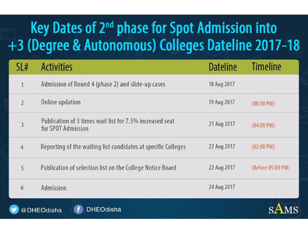Click the SL# column header
Image resolution: width=308 pixels, height=231 pixels.
[x=23, y=67]
